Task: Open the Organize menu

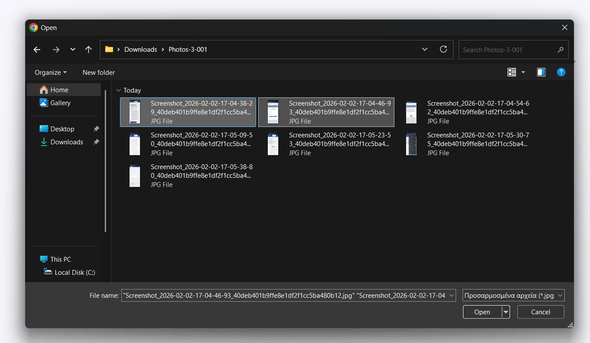Action: [50, 73]
